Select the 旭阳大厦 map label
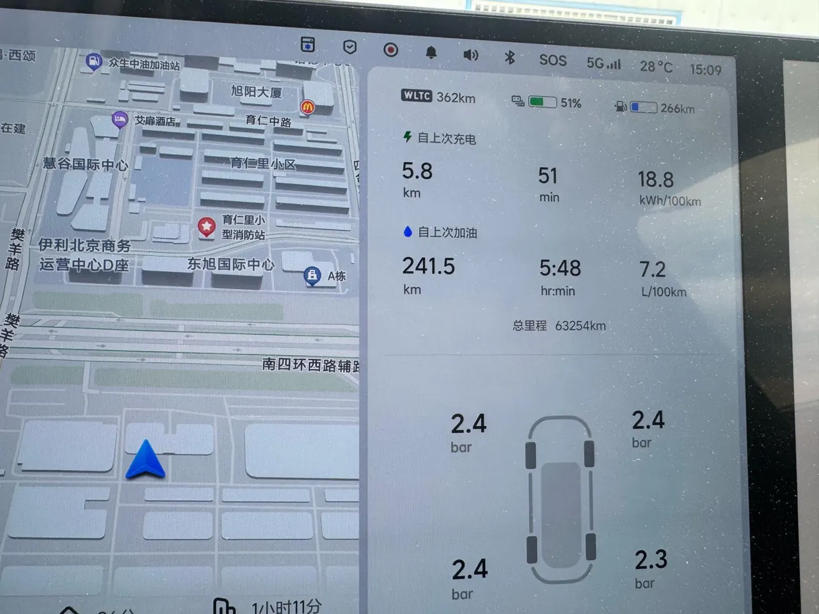This screenshot has height=614, width=819. coord(257,91)
